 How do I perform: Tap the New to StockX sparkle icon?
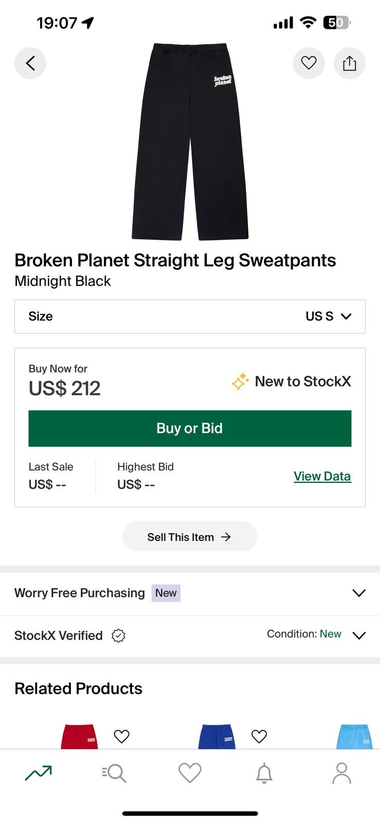coord(240,382)
